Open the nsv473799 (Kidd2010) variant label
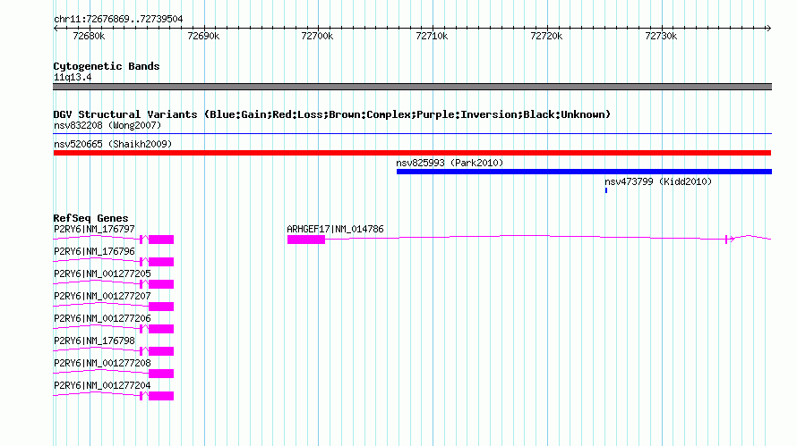 tap(658, 181)
